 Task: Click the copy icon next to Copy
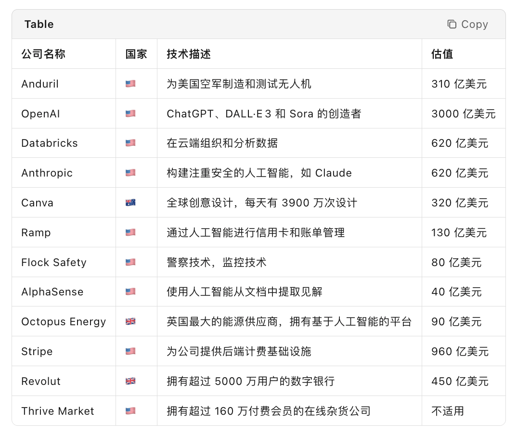(x=452, y=24)
